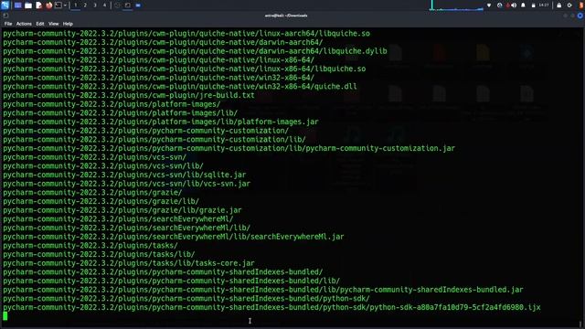Click the terminal window icon in titlebar
The width and height of the screenshot is (585, 329).
(x=5, y=16)
